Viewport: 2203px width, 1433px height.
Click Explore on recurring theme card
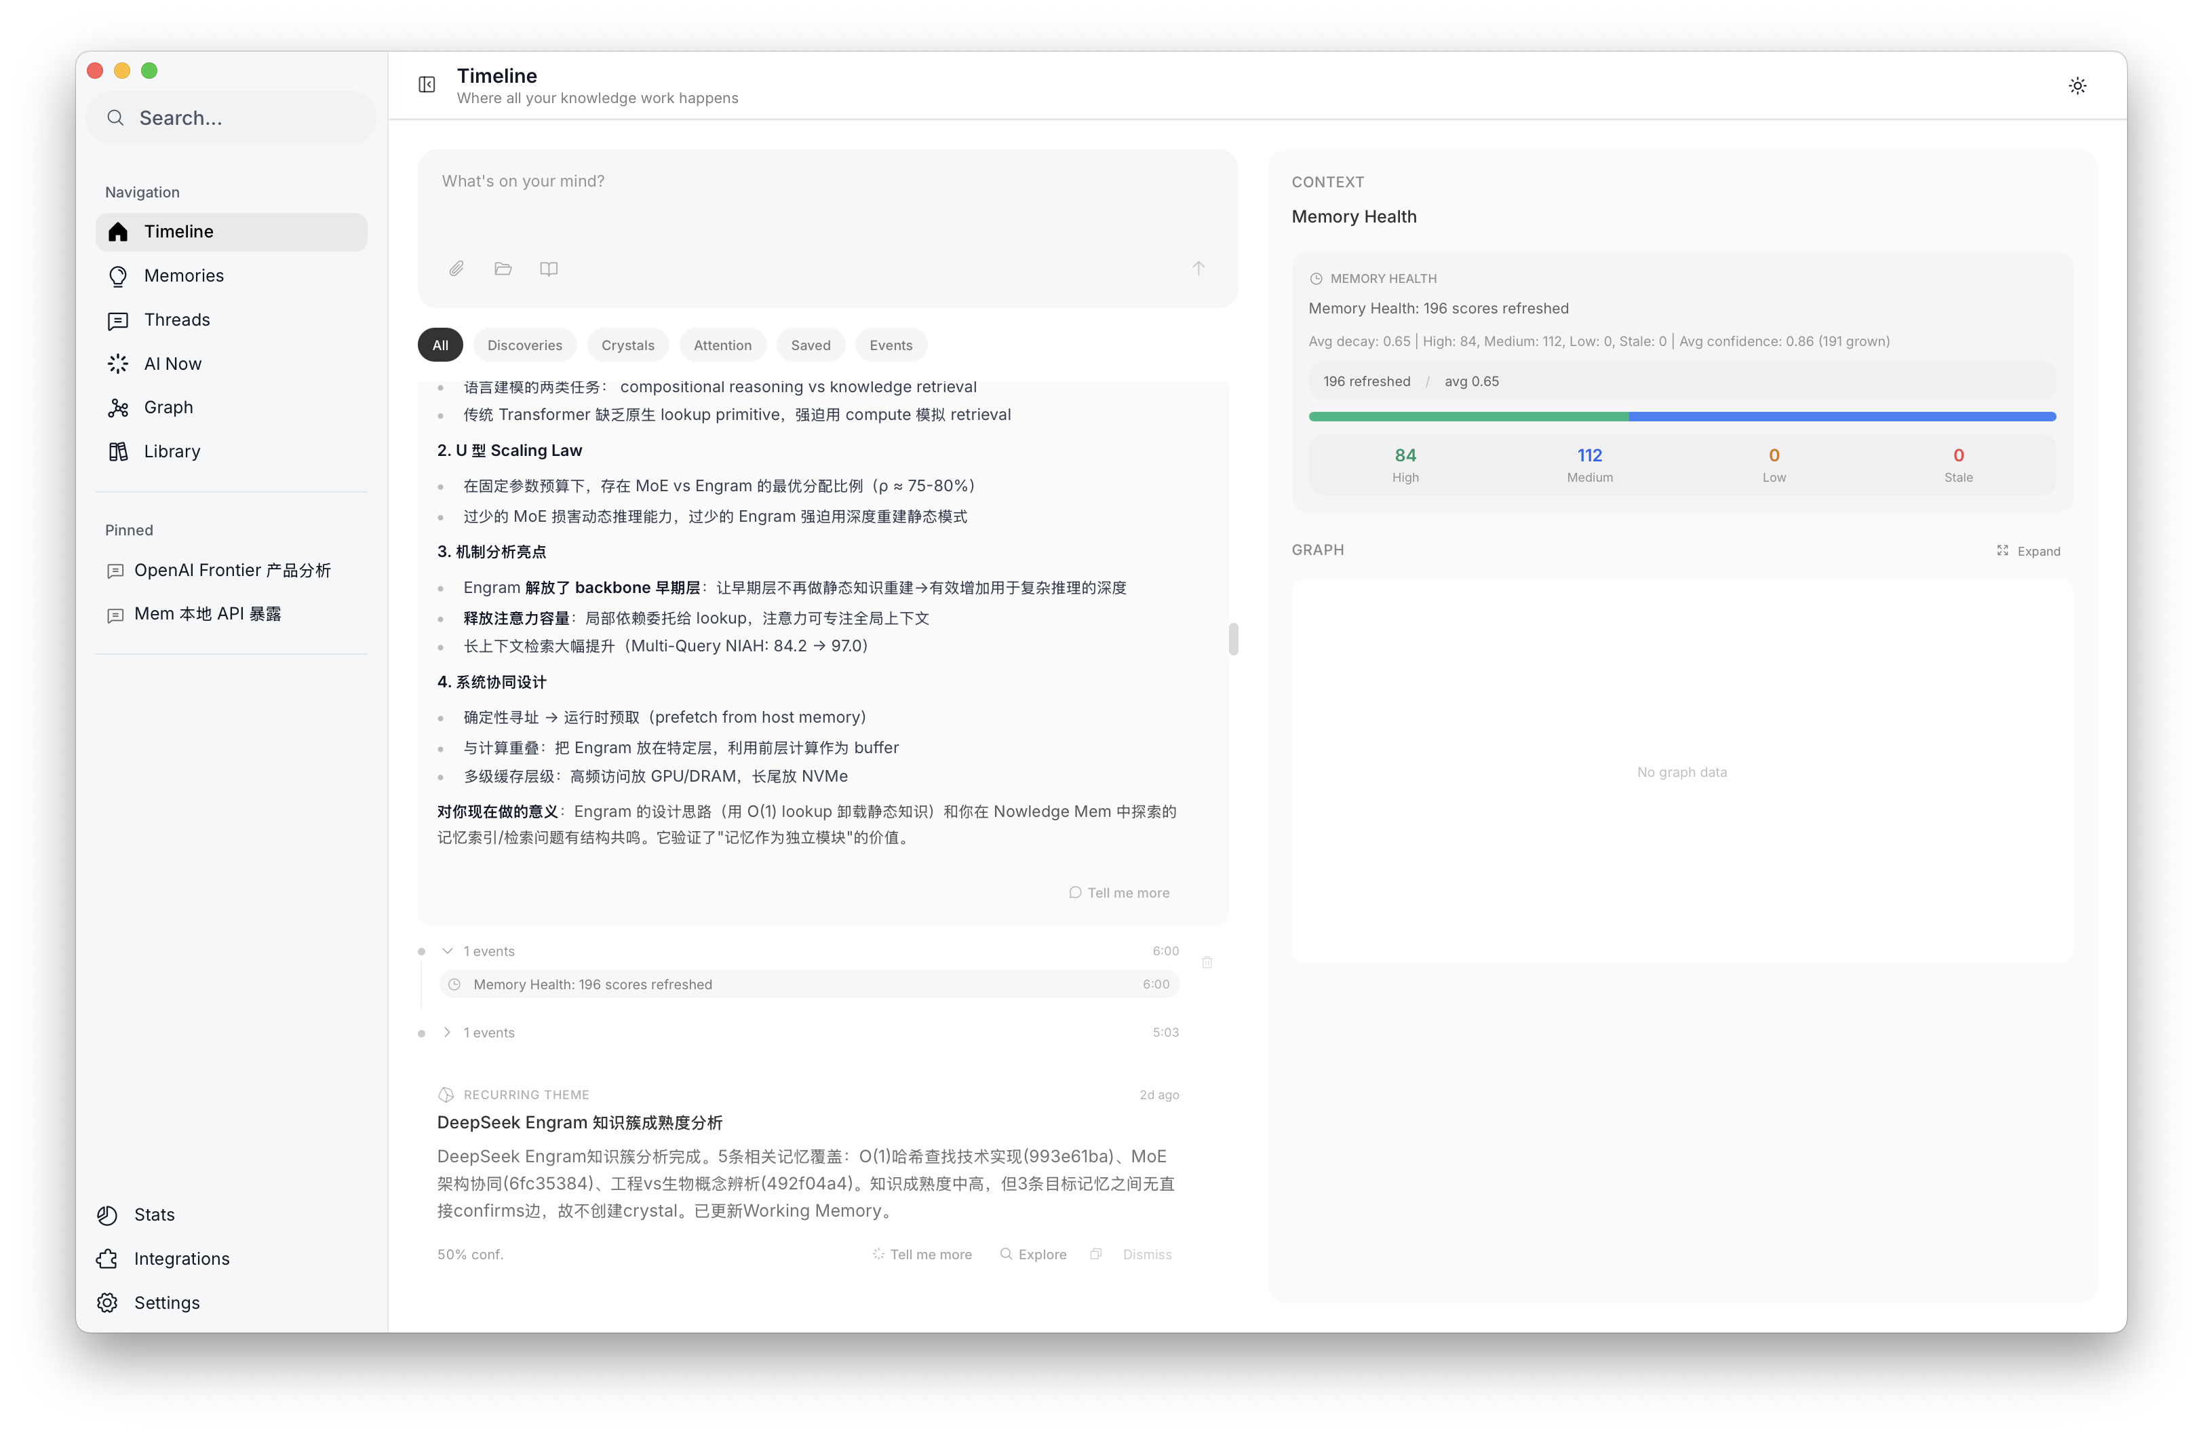pyautogui.click(x=1033, y=1255)
